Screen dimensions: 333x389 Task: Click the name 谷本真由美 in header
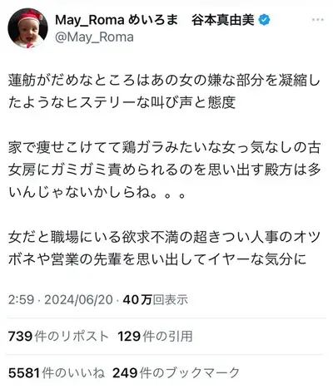click(223, 20)
